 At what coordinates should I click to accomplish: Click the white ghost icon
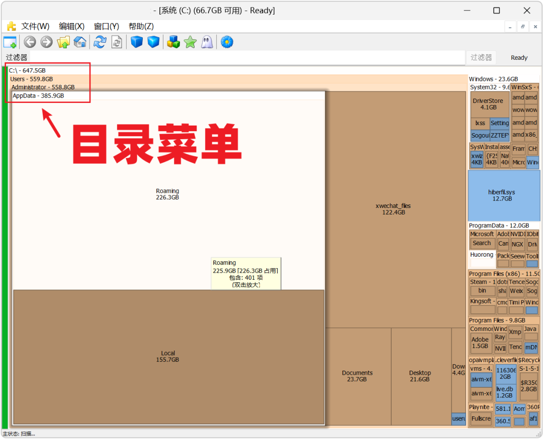(207, 42)
